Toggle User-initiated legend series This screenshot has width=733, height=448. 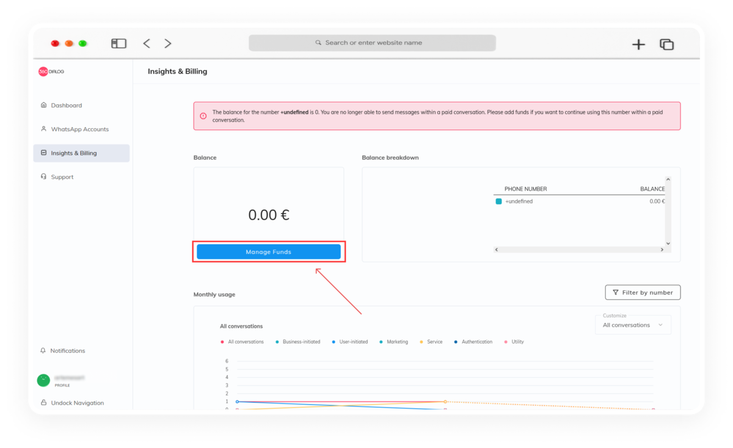point(350,342)
